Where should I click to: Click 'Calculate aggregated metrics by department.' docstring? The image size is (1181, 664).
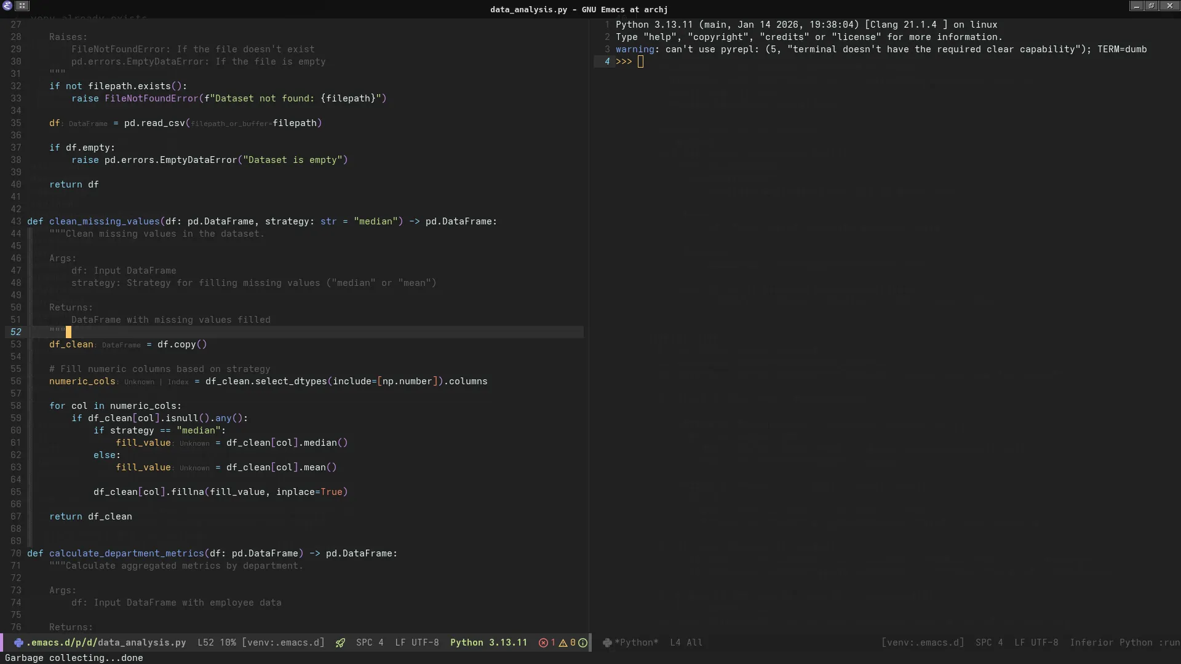tap(185, 566)
